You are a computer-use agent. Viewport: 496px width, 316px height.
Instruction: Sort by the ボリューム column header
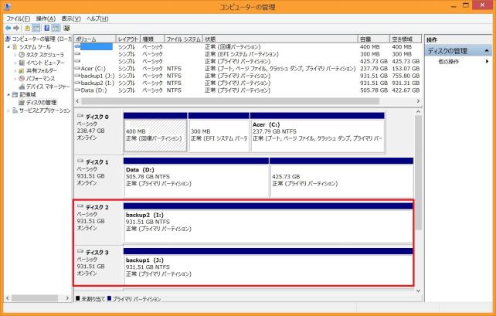click(95, 39)
